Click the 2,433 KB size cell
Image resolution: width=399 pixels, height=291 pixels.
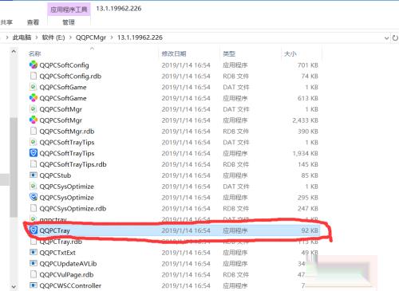305,120
